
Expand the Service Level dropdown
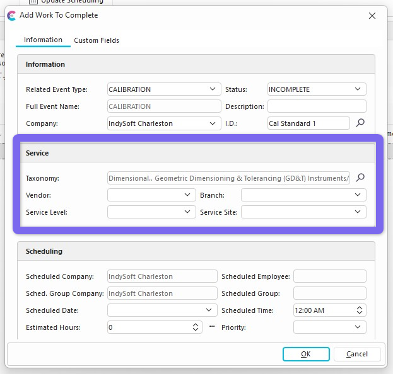(187, 212)
